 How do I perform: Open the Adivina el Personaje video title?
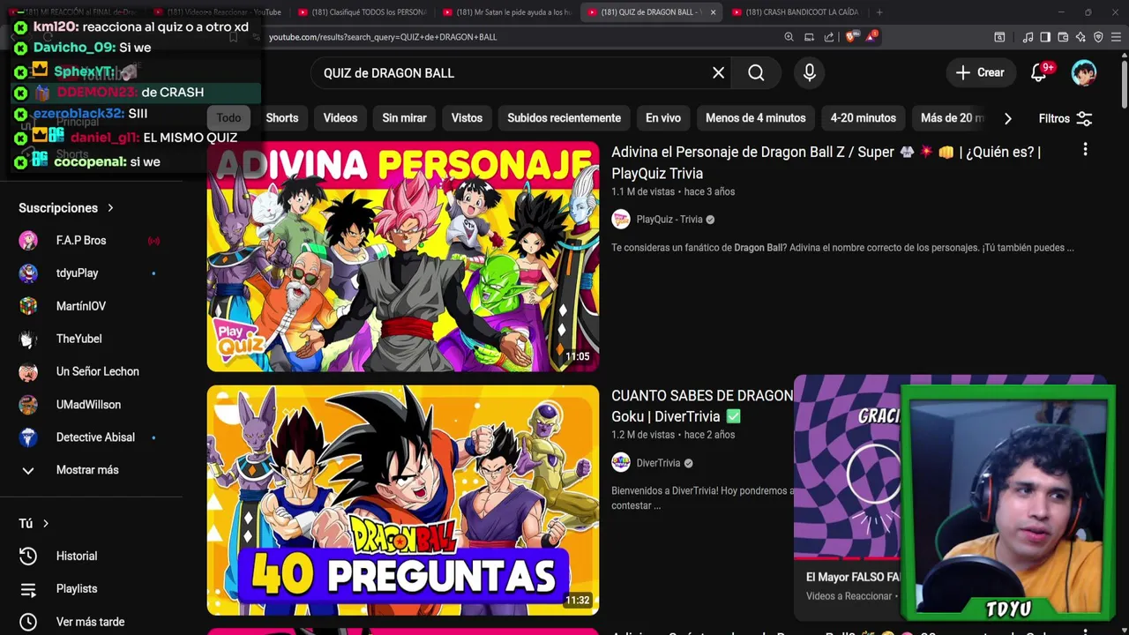pos(826,162)
